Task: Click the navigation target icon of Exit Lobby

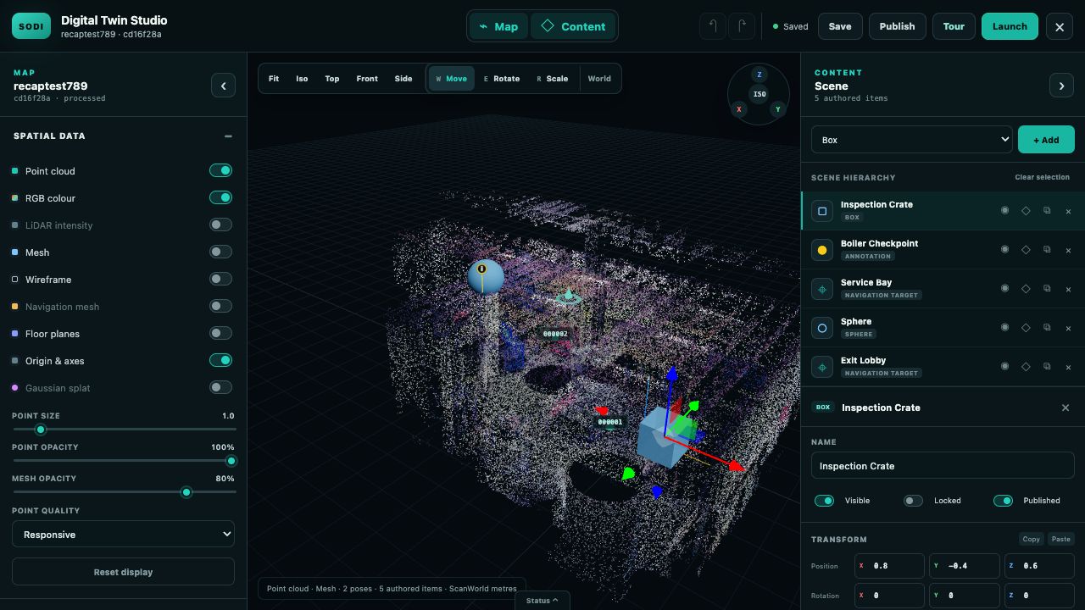Action: (822, 367)
